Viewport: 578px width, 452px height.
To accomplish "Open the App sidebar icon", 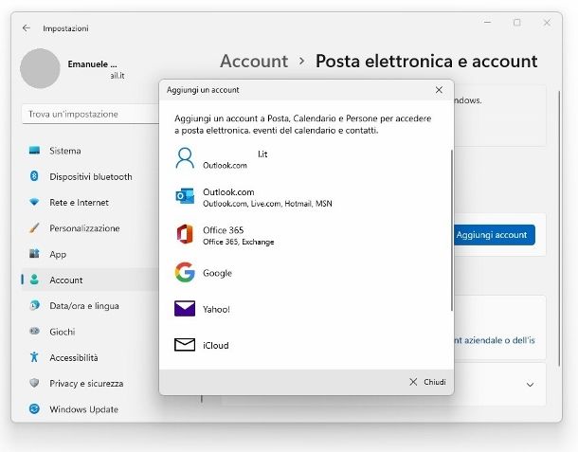I will tap(34, 254).
